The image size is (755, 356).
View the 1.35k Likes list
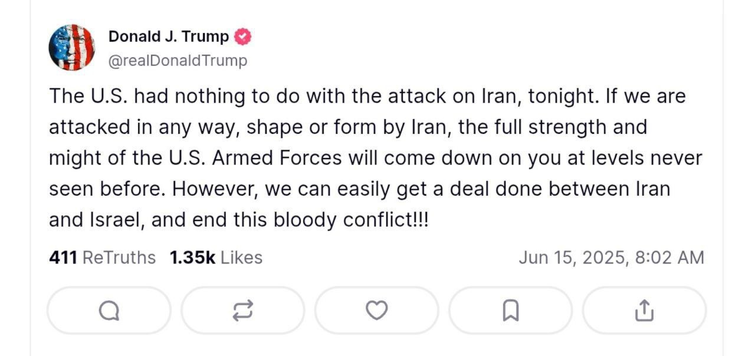click(x=215, y=258)
